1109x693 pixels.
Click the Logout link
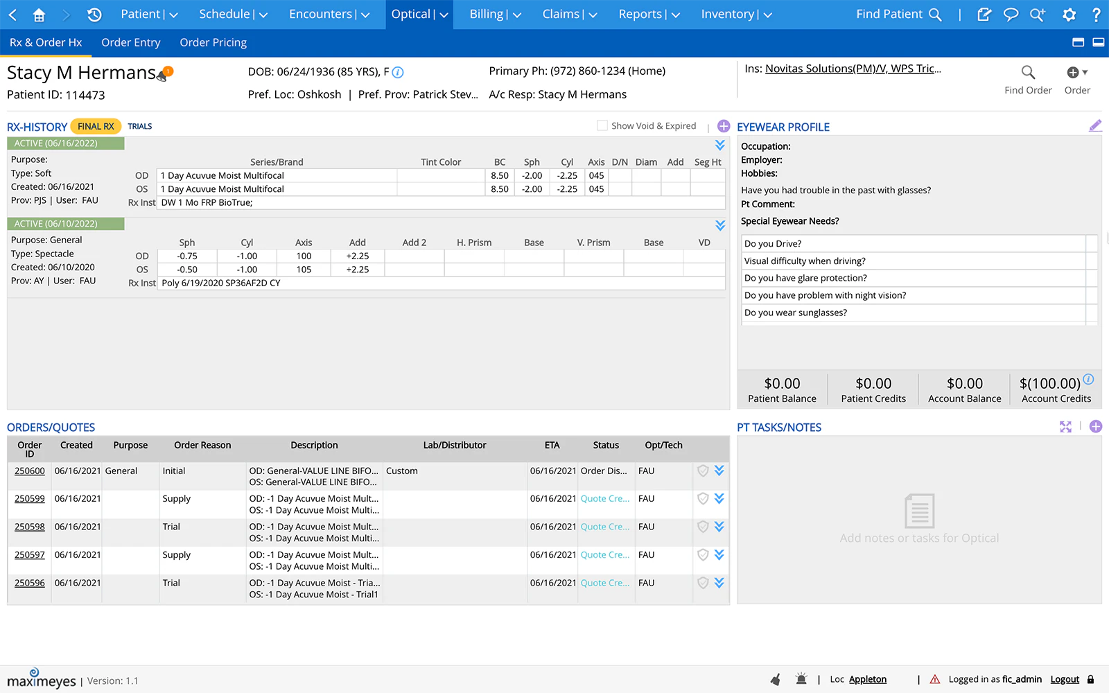click(x=1064, y=679)
